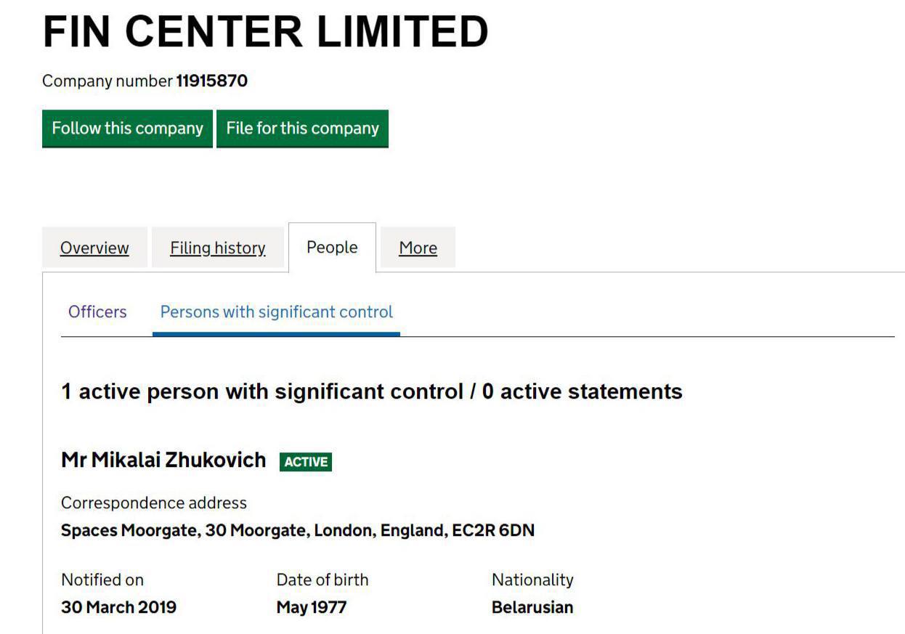Click the Correspondence address label

pyautogui.click(x=154, y=503)
